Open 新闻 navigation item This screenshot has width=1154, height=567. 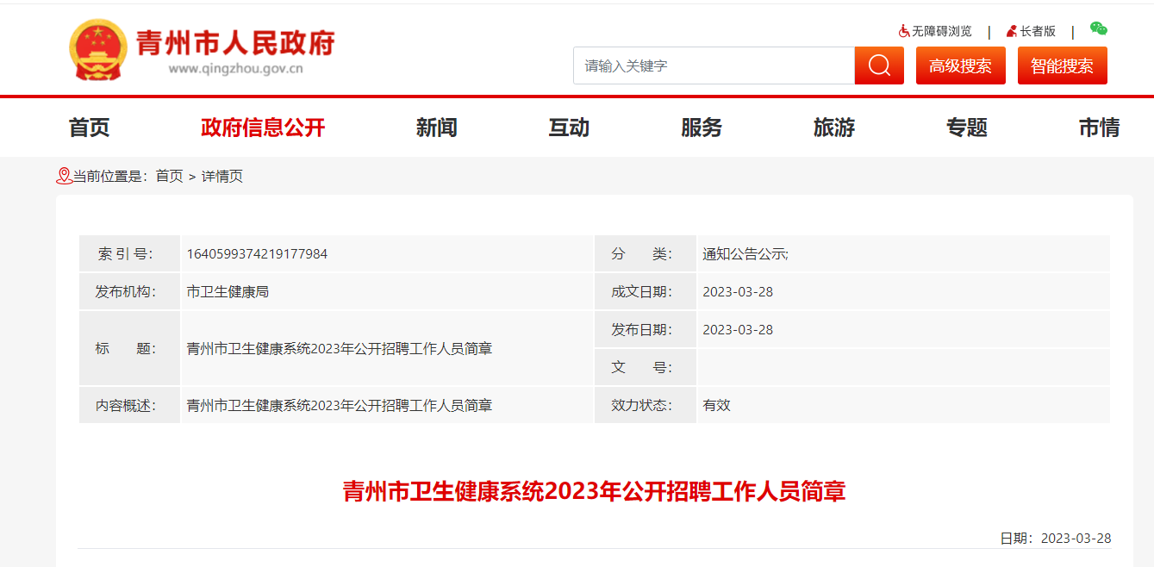(x=437, y=128)
